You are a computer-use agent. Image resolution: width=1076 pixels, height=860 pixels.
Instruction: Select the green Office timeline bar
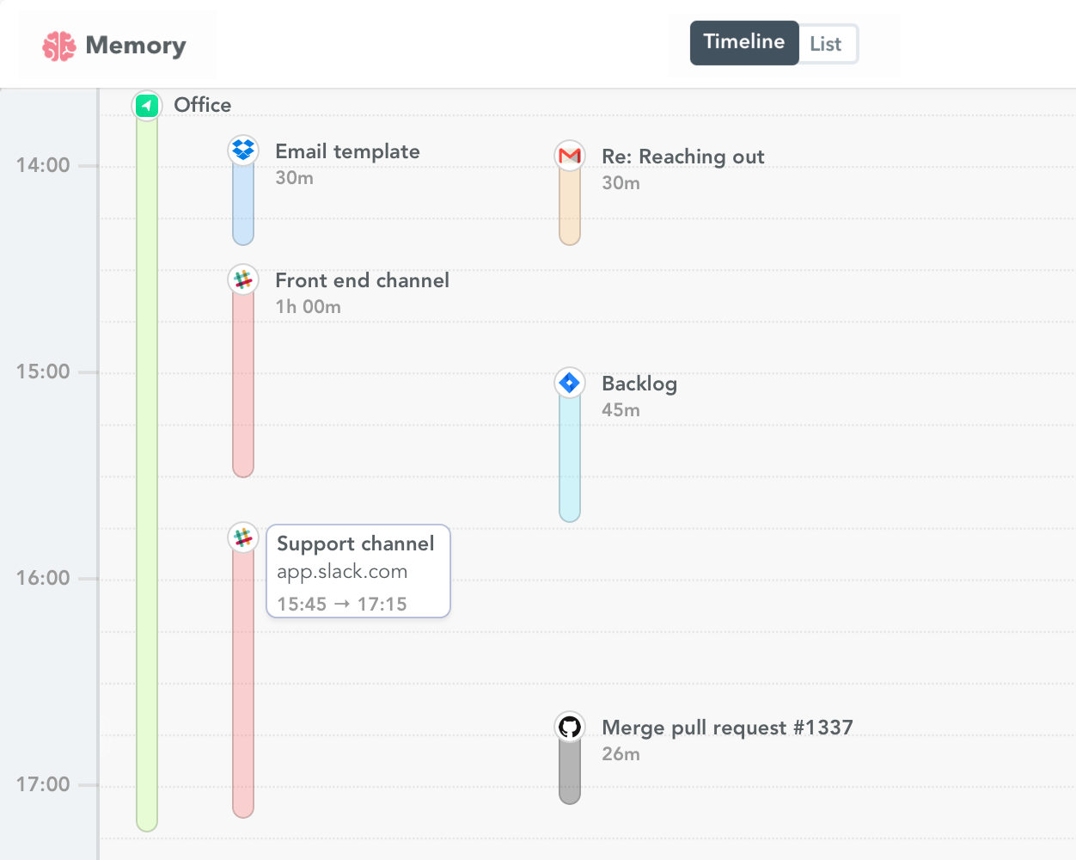tap(146, 473)
